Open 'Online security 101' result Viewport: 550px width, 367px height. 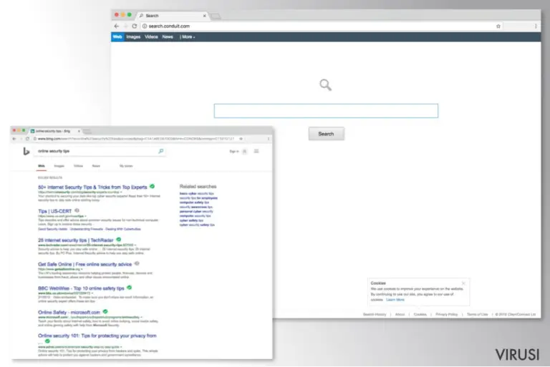(x=97, y=336)
